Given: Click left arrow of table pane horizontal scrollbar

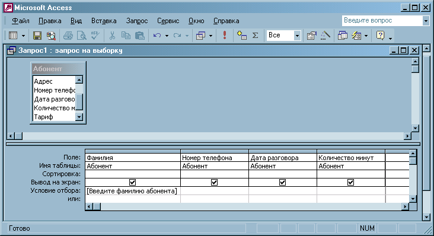Looking at the screenshot, I should (x=11, y=136).
